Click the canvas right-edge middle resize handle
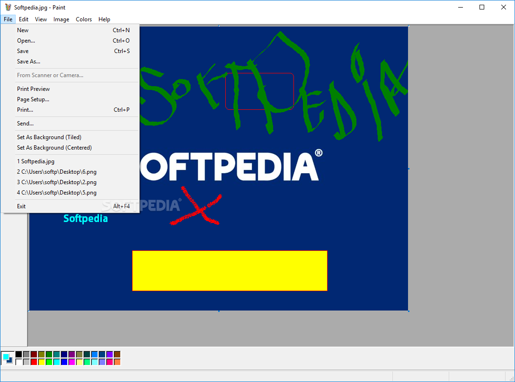This screenshot has height=382, width=515. click(408, 169)
